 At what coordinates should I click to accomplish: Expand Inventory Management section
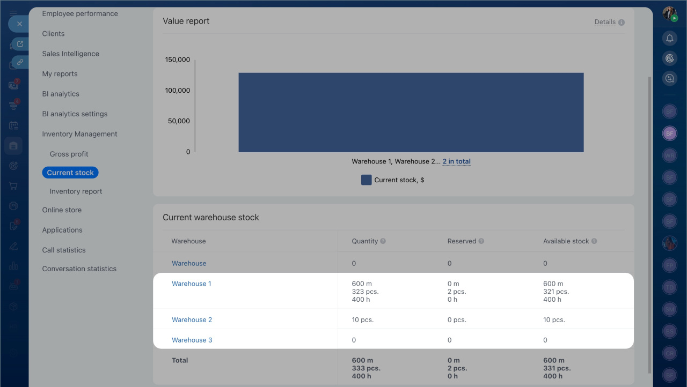coord(79,134)
